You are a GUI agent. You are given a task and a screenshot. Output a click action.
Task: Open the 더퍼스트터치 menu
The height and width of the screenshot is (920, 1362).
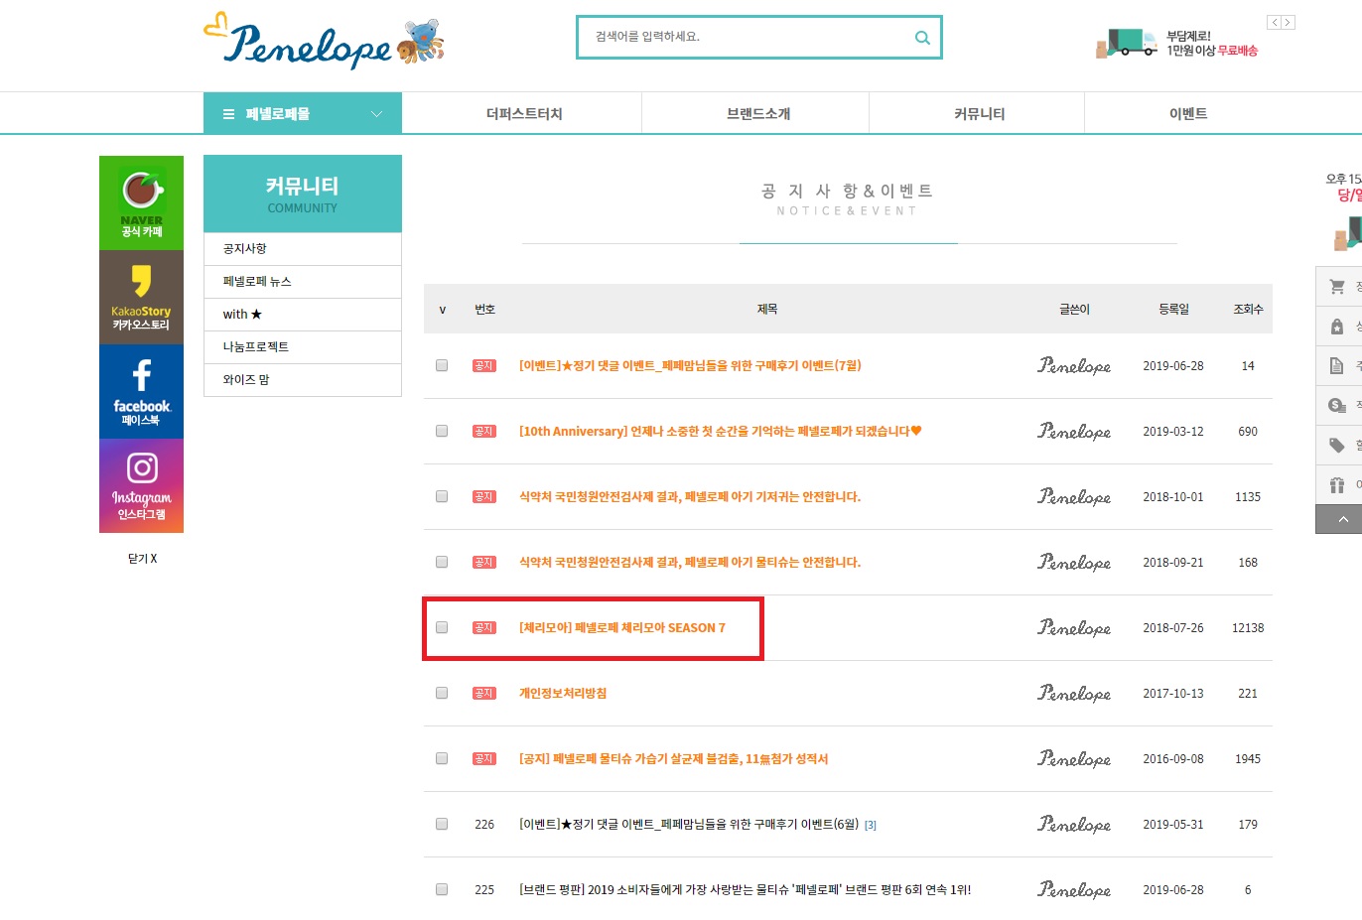(x=524, y=114)
